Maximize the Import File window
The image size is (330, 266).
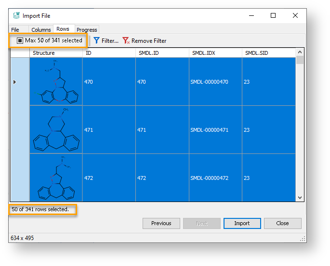[x=273, y=16]
